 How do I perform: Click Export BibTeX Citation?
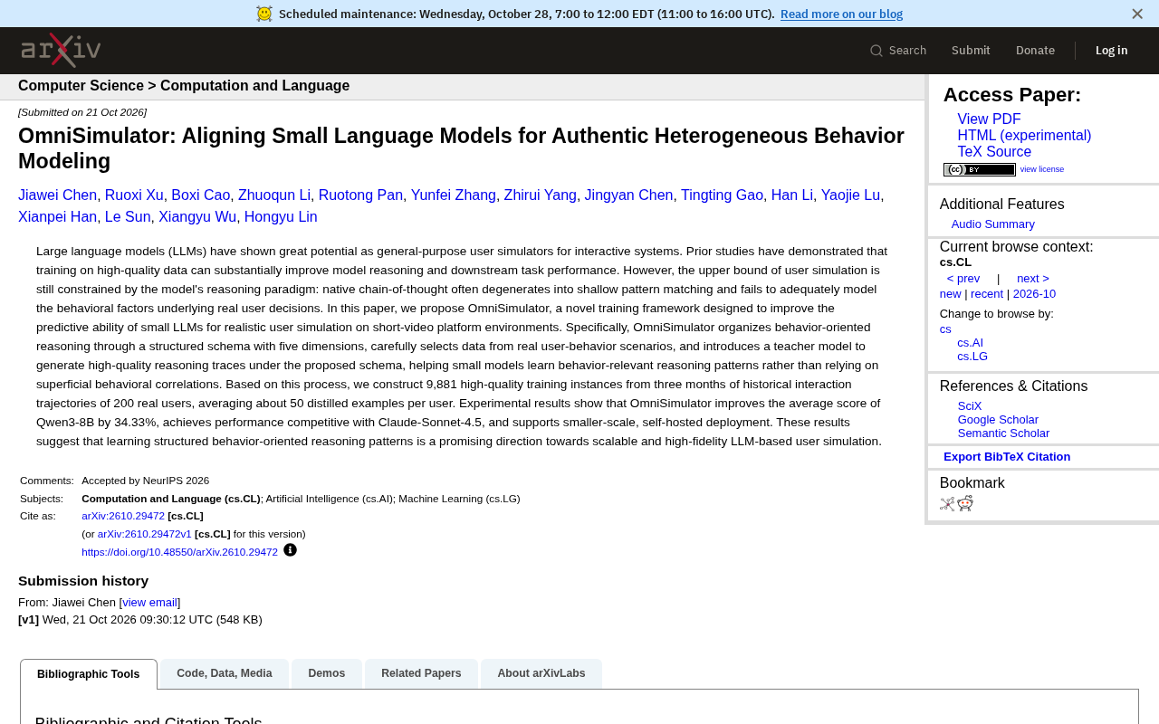tap(1007, 457)
